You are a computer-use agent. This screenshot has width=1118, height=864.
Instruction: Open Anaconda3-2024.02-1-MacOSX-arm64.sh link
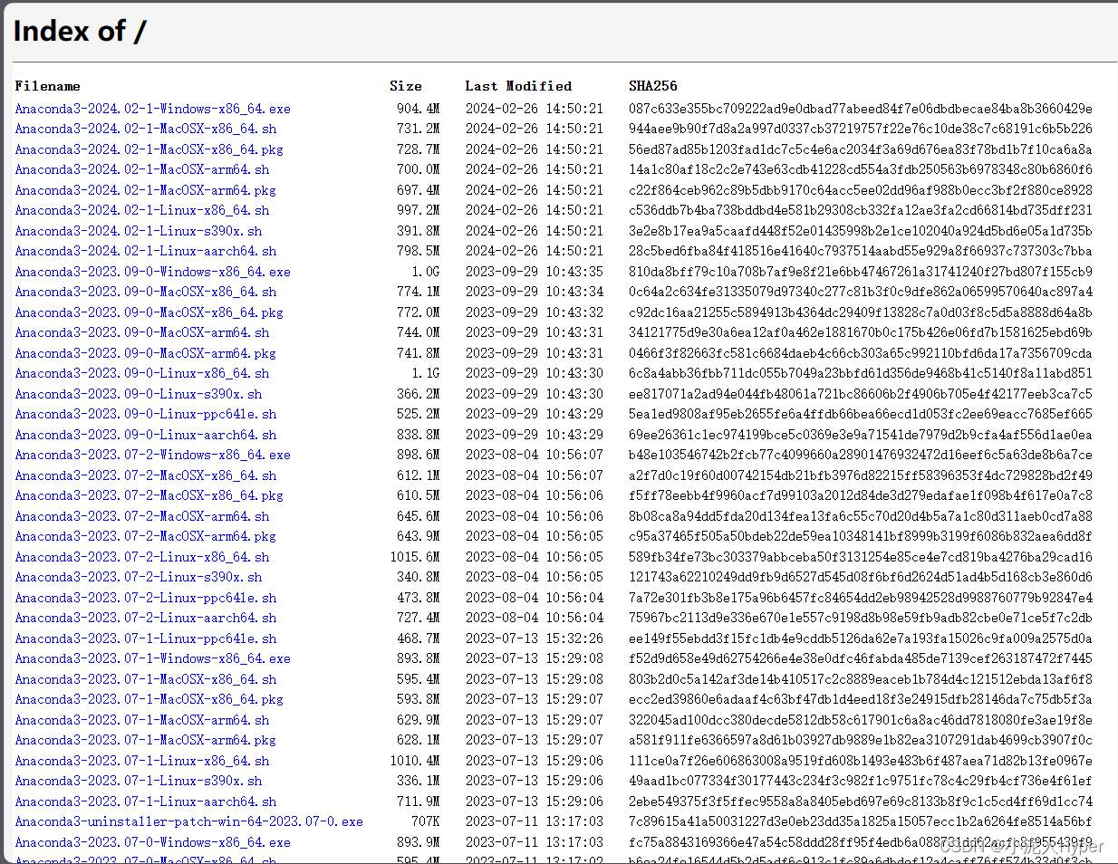click(141, 169)
